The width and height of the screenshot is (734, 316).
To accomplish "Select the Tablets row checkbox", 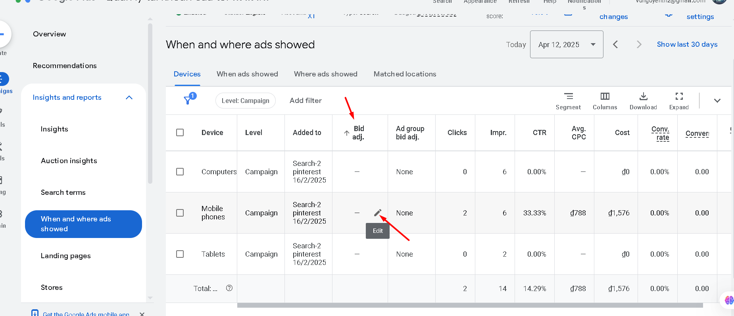I will point(180,254).
